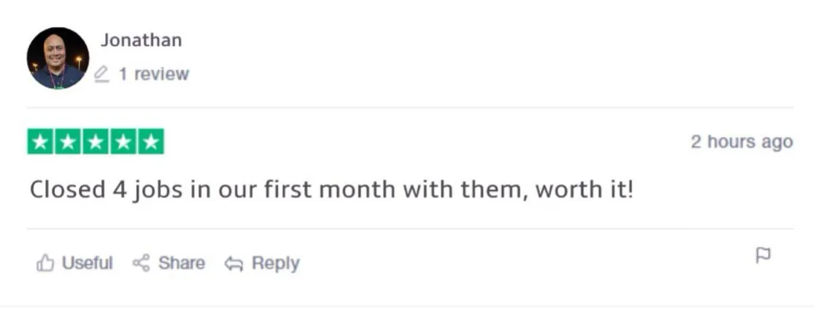This screenshot has width=839, height=309.
Task: Click the Share label
Action: point(182,263)
